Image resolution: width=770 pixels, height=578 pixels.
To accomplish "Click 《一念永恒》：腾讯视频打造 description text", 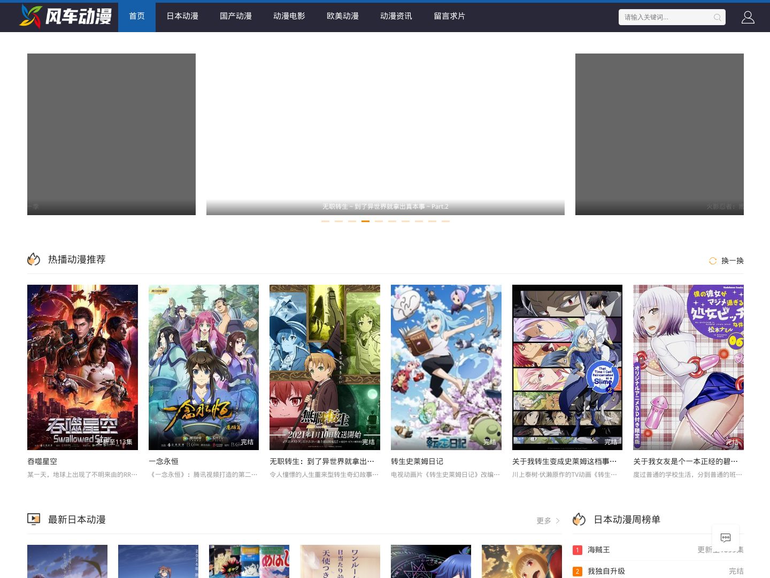I will (x=204, y=475).
